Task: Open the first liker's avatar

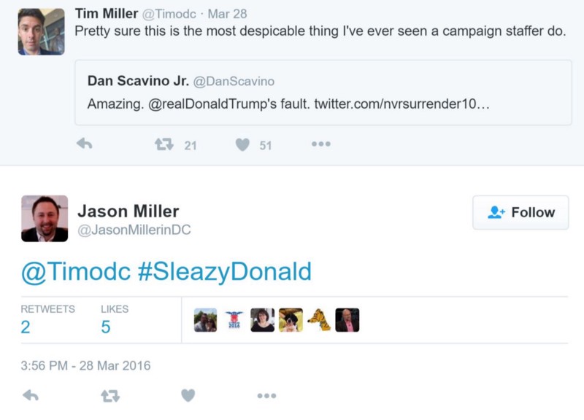Action: coord(205,320)
